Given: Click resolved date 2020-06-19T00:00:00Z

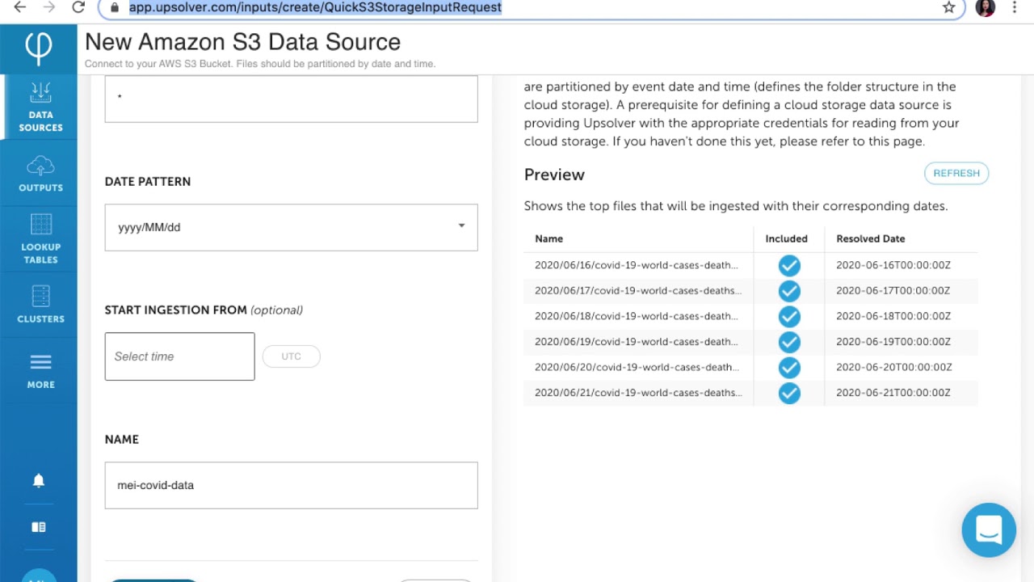Looking at the screenshot, I should point(893,342).
